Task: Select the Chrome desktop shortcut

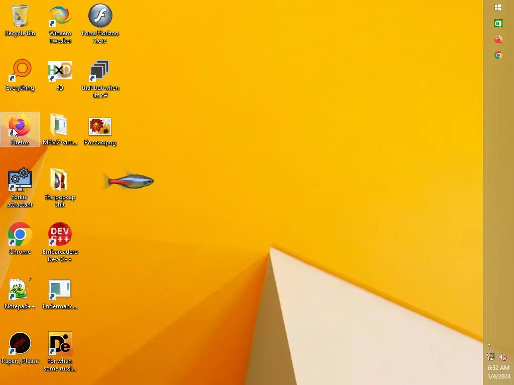Action: tap(20, 239)
